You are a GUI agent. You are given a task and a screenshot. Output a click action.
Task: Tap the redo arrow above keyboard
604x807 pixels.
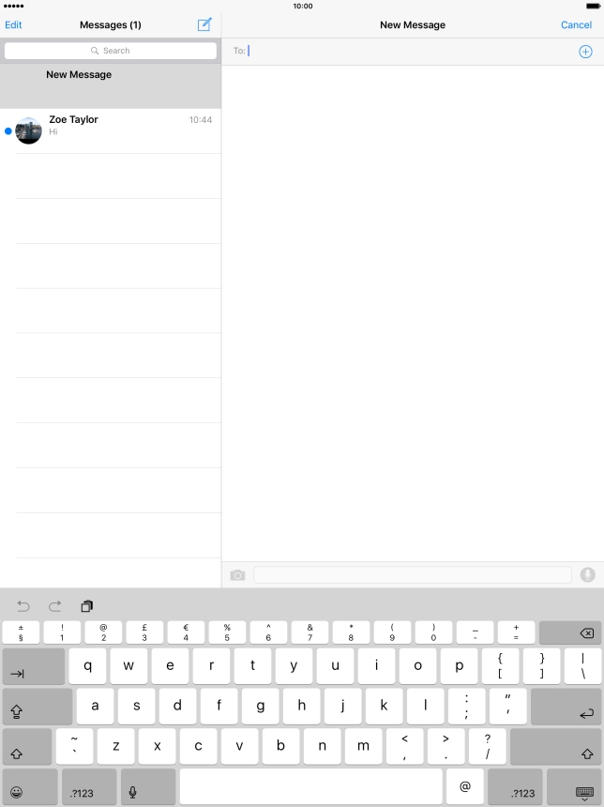pos(55,606)
